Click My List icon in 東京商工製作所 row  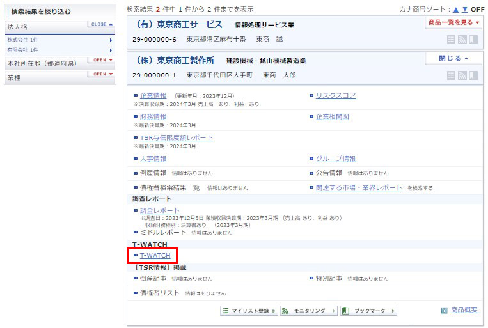(451, 75)
